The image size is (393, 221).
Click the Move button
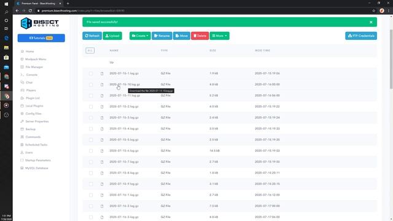(x=182, y=36)
